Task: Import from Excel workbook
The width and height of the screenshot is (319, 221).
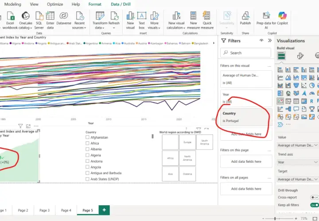Action: coord(10,20)
